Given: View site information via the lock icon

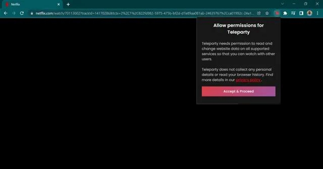Looking at the screenshot, I should tap(31, 13).
